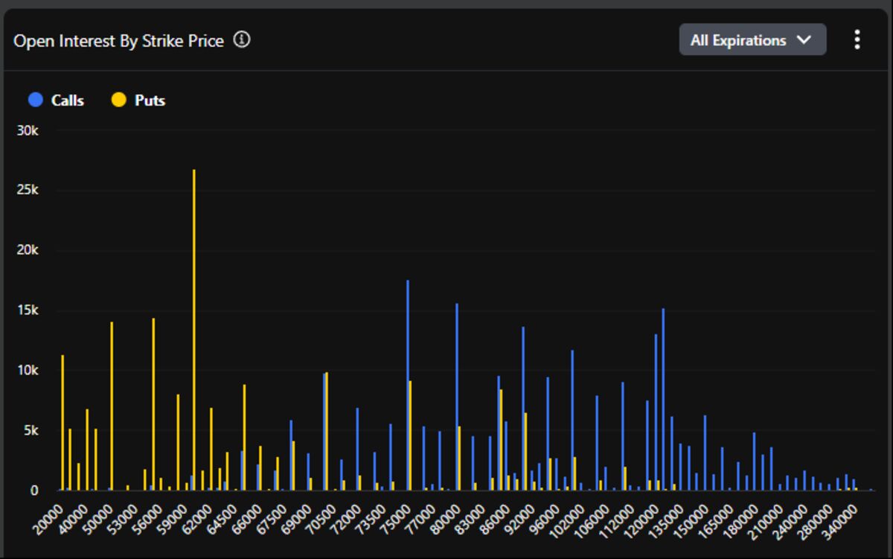The width and height of the screenshot is (893, 559).
Task: Click the yellow put bar at 20000 strike
Action: click(63, 424)
